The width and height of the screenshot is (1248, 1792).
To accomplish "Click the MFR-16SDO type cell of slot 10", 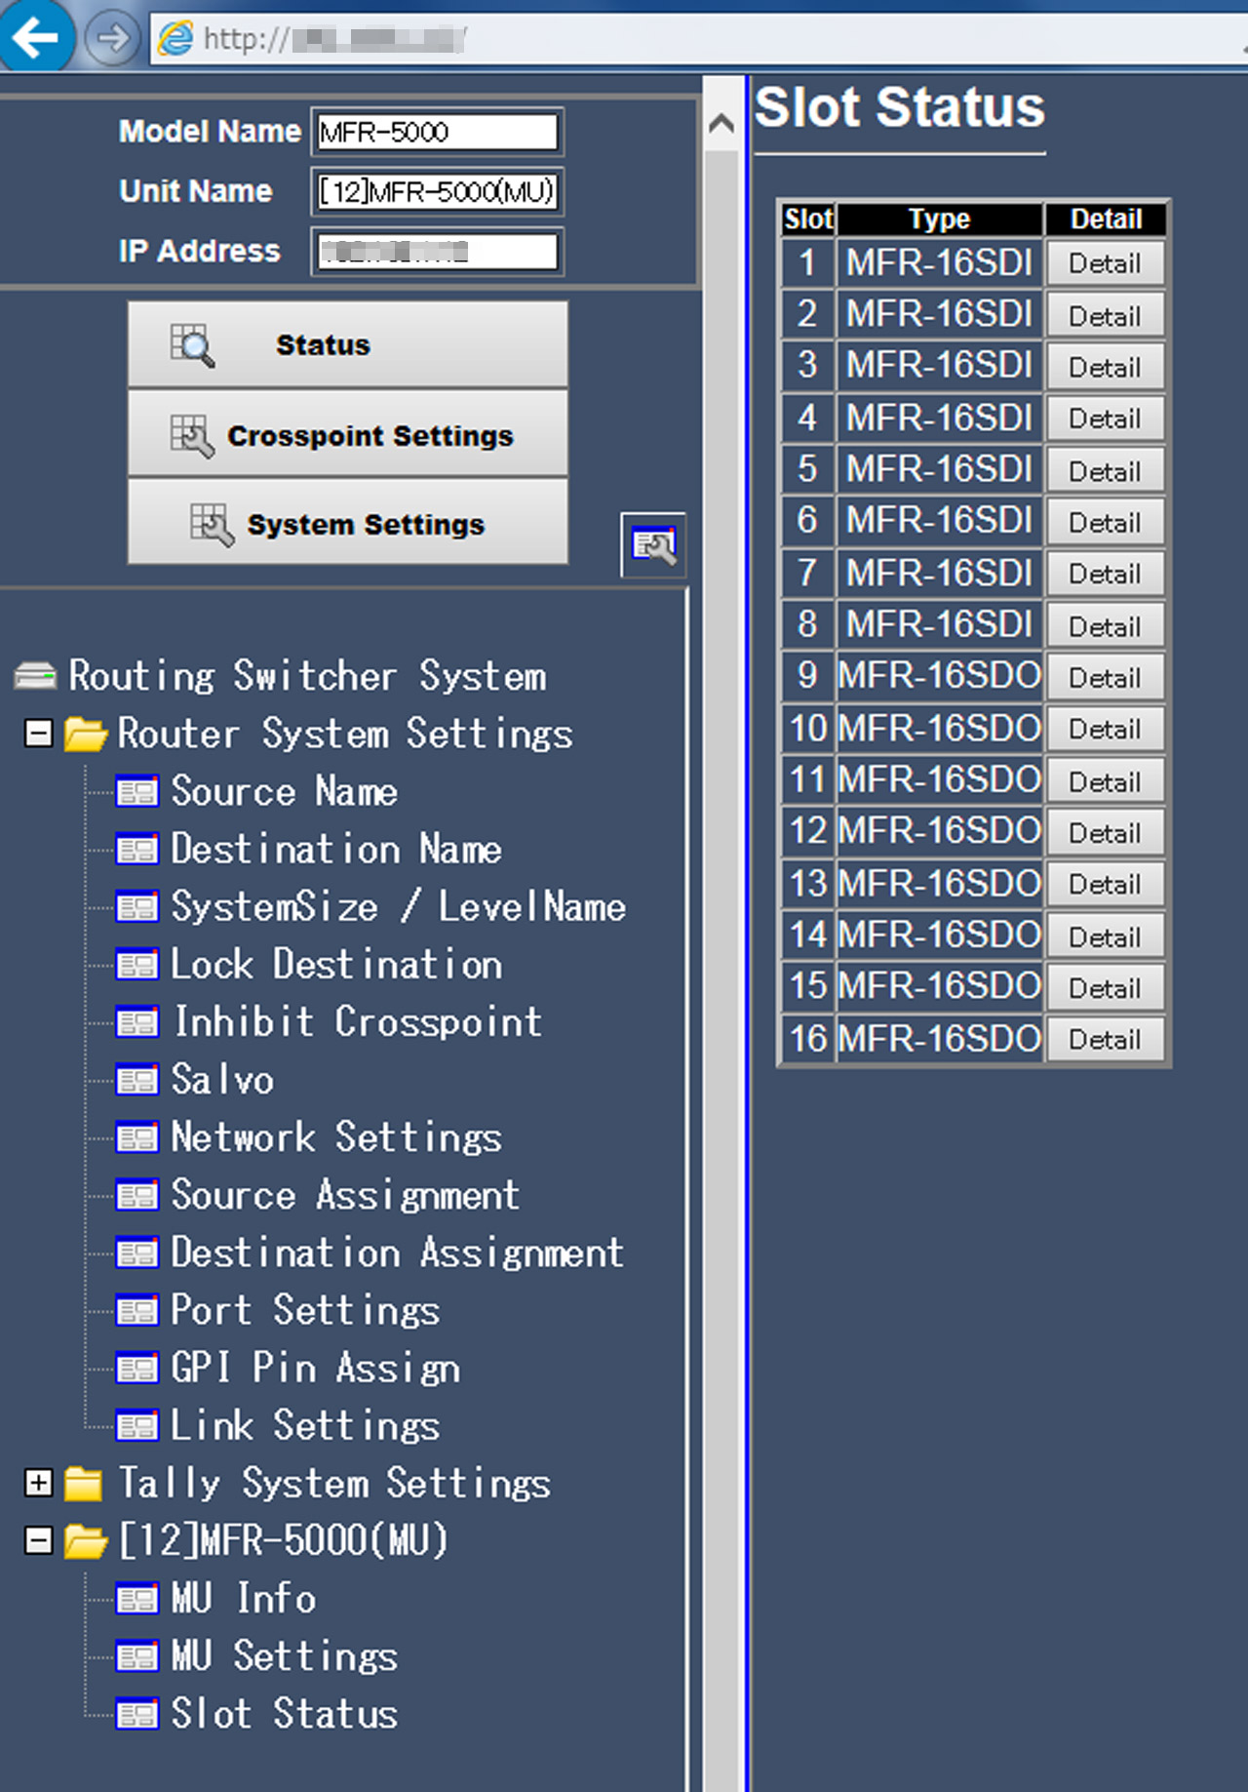I will (x=940, y=729).
